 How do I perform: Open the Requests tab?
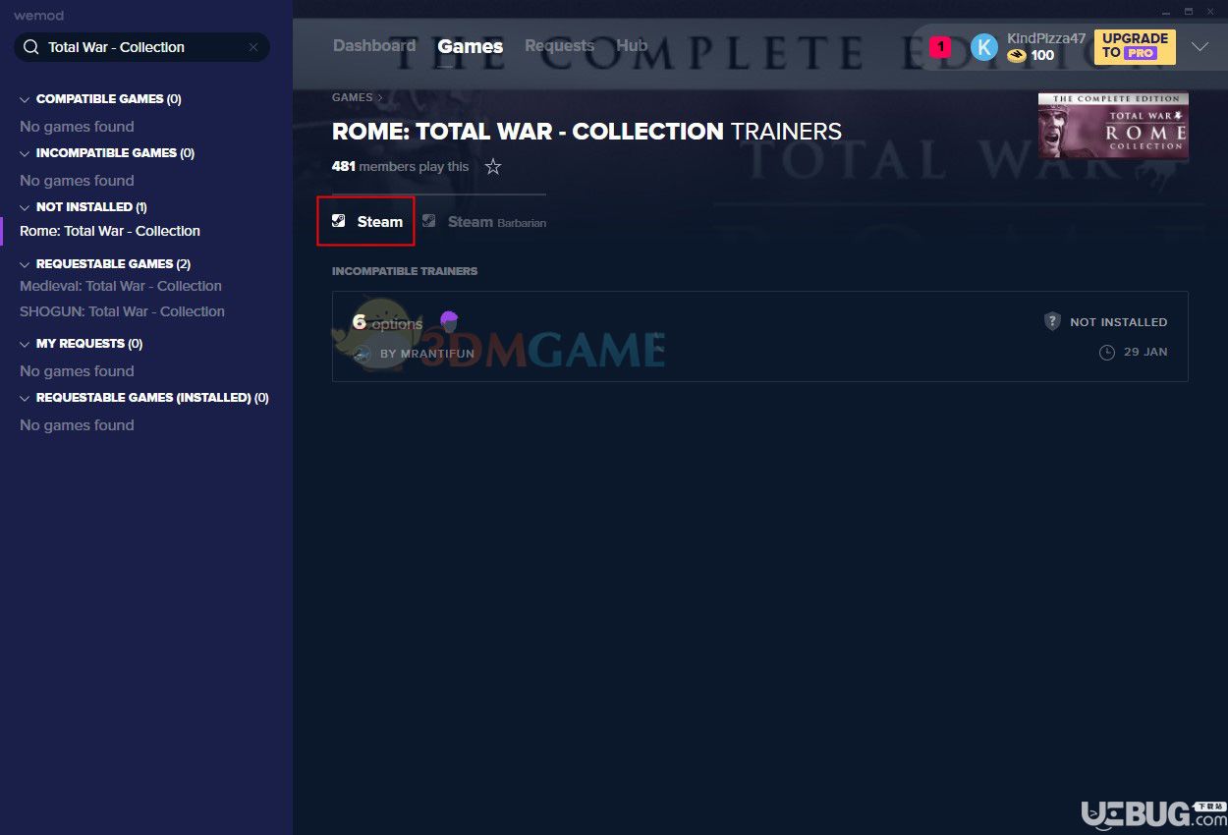[559, 46]
